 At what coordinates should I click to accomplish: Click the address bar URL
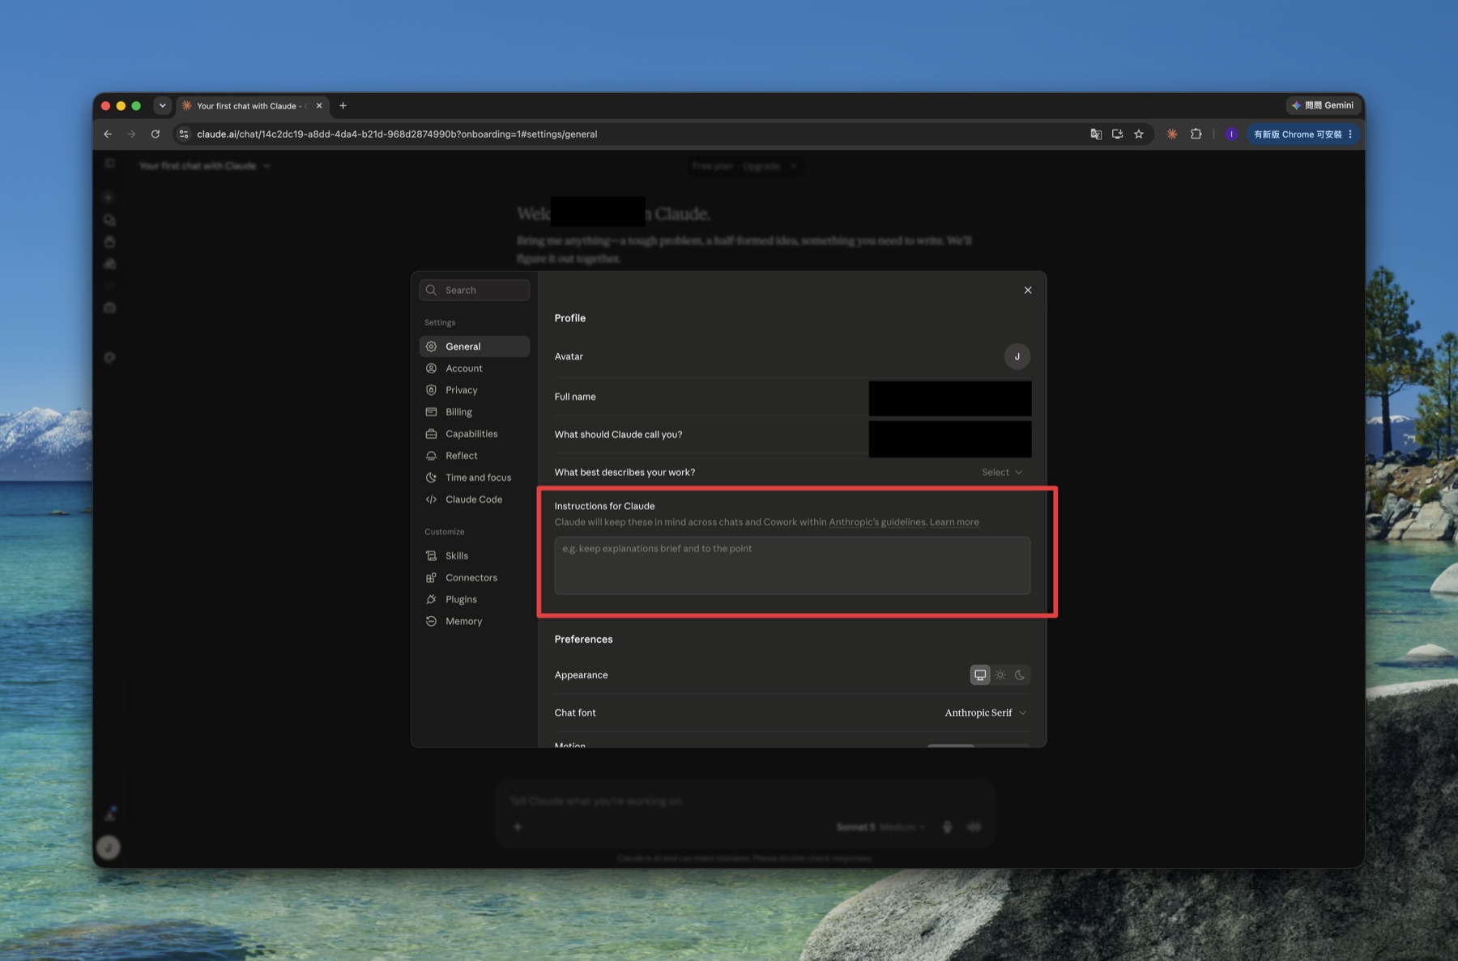pos(397,134)
